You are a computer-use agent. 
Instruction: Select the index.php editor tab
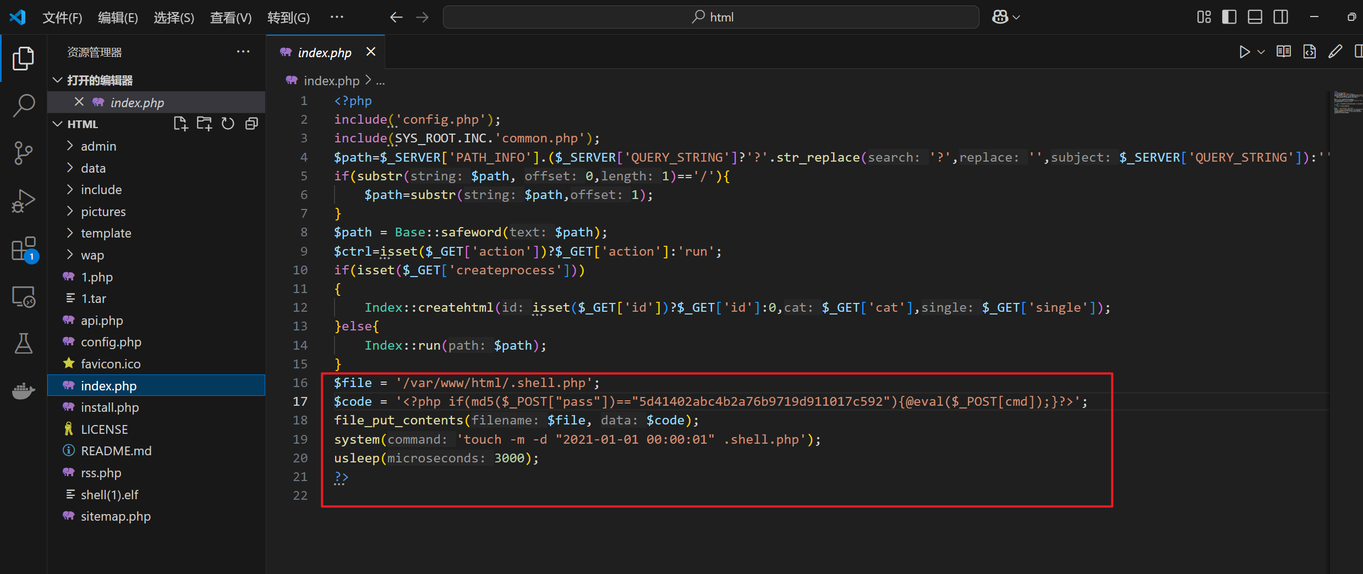325,52
